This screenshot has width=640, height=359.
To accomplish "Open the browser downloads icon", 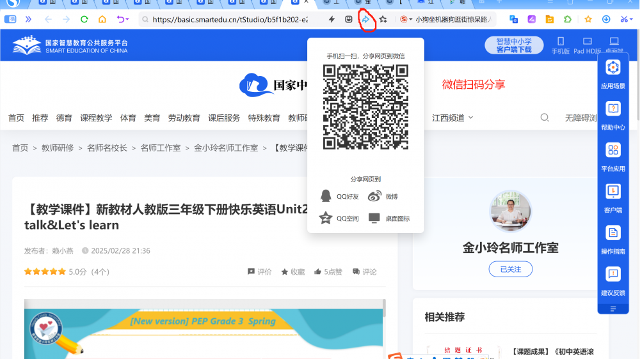I will coord(606,19).
